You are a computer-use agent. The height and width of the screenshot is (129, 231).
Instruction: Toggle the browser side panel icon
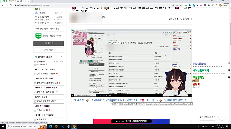pyautogui.click(x=216, y=5)
